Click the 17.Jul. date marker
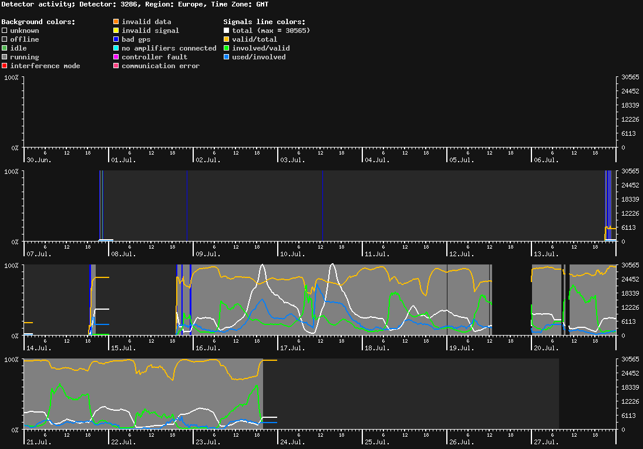643x449 pixels. (293, 348)
